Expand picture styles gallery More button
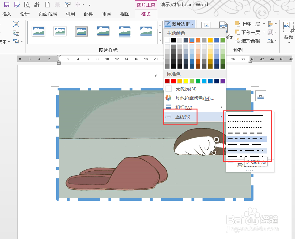 point(160,40)
